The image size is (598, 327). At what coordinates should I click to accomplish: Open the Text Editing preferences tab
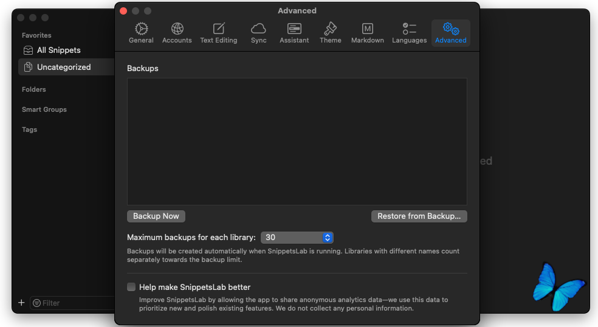[219, 33]
